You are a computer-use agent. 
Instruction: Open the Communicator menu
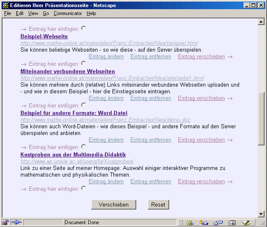[x=67, y=13]
